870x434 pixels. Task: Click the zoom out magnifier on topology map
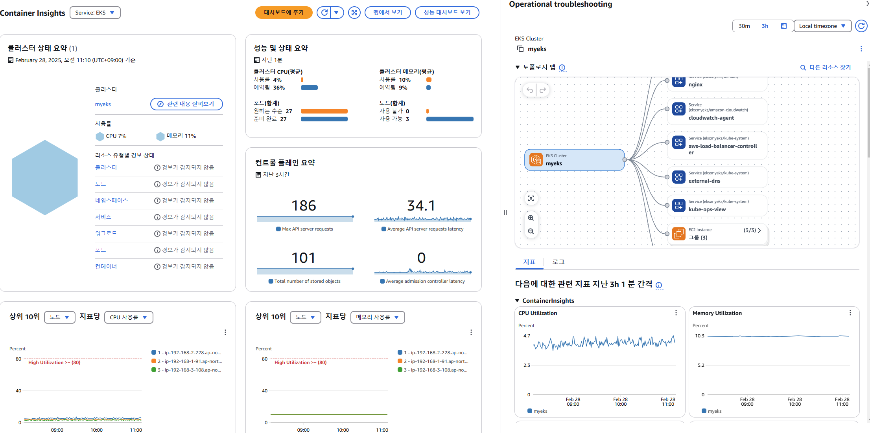click(531, 231)
